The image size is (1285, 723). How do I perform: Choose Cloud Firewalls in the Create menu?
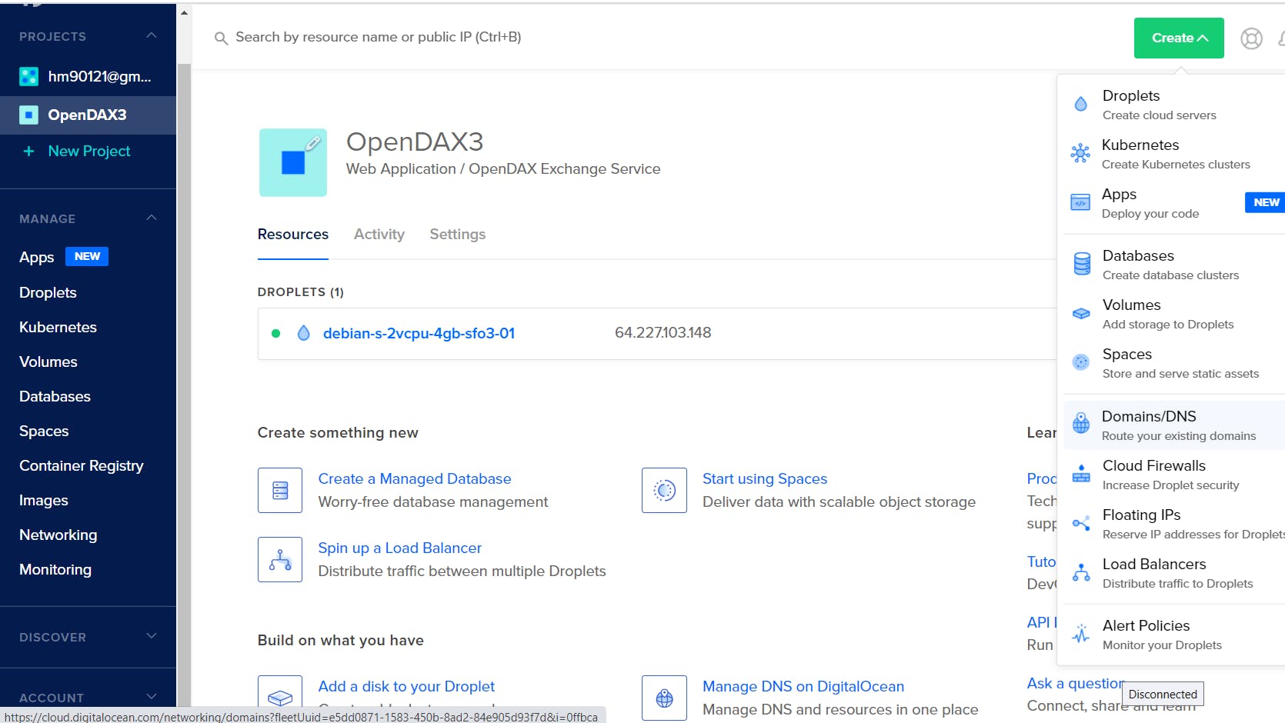click(1174, 474)
